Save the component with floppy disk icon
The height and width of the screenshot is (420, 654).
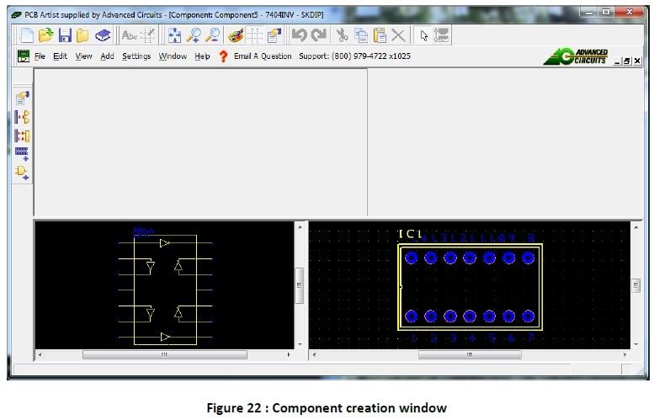64,35
